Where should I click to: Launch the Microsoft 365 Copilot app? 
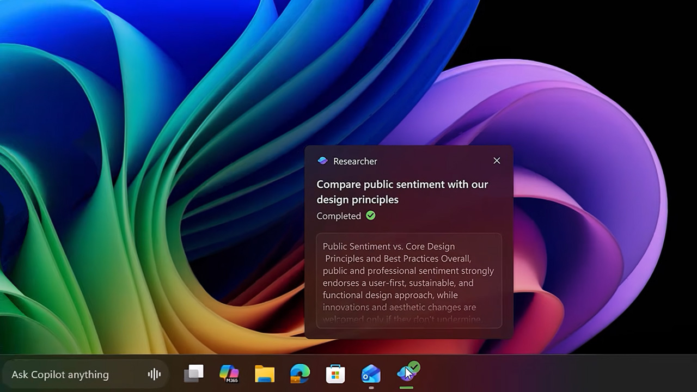click(229, 373)
